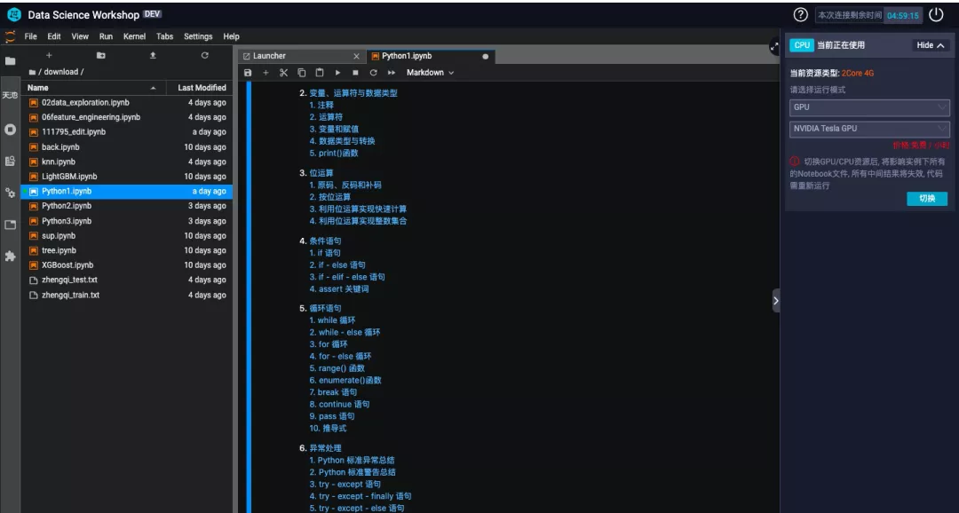This screenshot has height=513, width=959.
Task: Select the zhengqi_test.txt file
Action: click(x=127, y=280)
